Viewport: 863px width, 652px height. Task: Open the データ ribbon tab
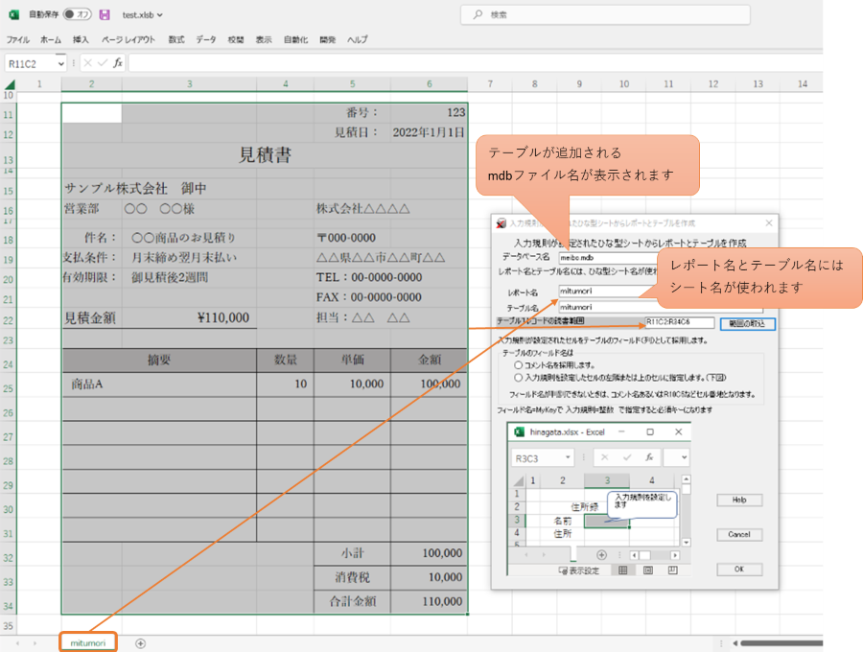[206, 39]
